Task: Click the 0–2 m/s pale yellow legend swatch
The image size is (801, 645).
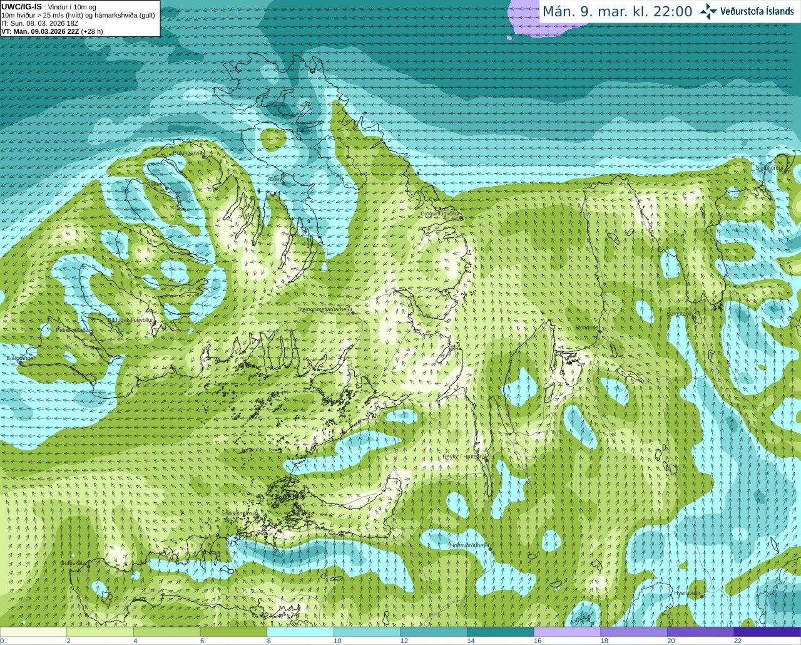Action: click(x=33, y=632)
